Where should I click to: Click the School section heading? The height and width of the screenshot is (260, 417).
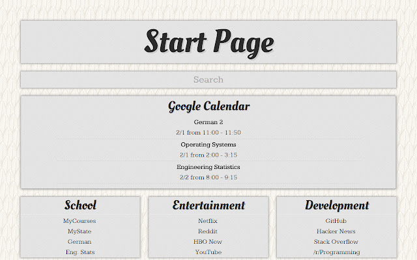coord(80,205)
